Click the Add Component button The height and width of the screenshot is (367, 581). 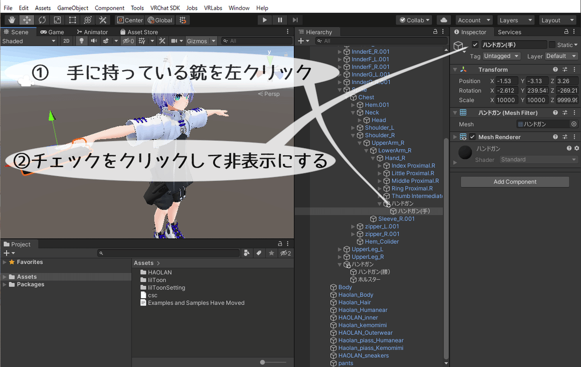pyautogui.click(x=515, y=182)
